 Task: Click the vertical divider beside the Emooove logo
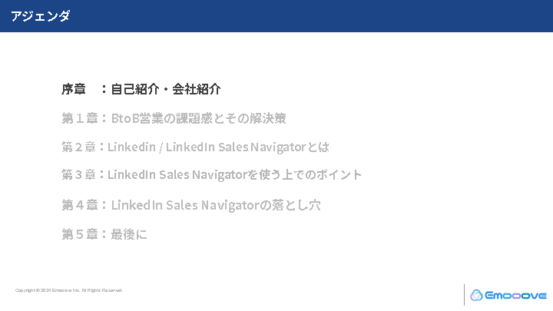point(464,295)
